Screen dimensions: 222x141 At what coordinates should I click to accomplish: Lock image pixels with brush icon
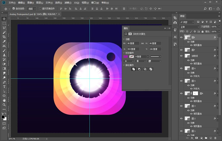coord(191,31)
